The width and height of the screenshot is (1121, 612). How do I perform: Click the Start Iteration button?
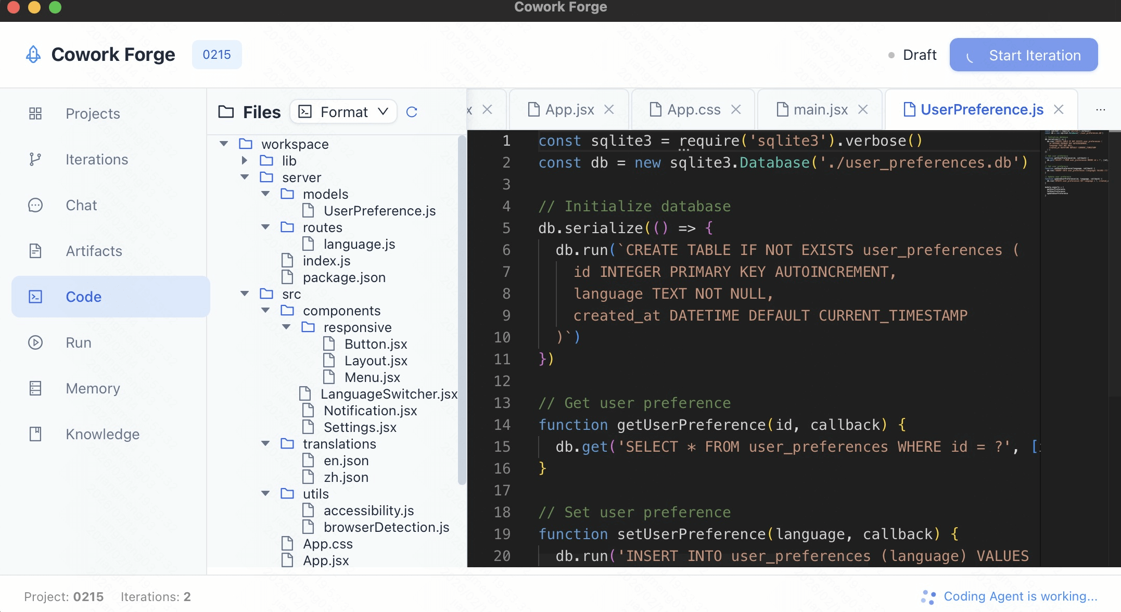[x=1023, y=55]
